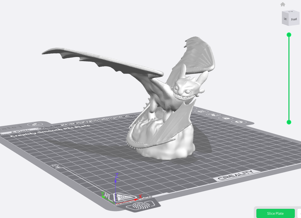This screenshot has height=218, width=301.
Task: Click the middle of the green layer slider track
Action: click(289, 78)
